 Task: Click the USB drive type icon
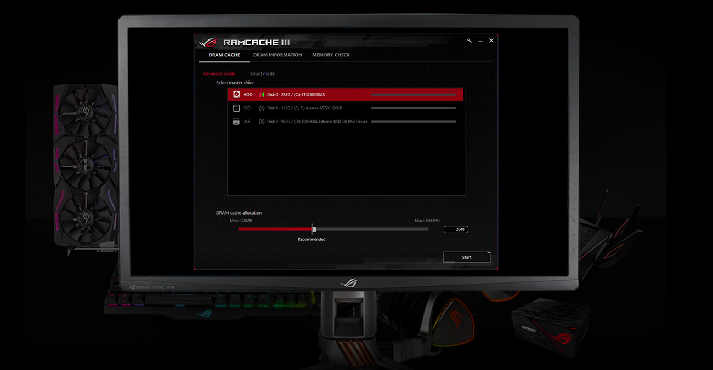coord(236,122)
